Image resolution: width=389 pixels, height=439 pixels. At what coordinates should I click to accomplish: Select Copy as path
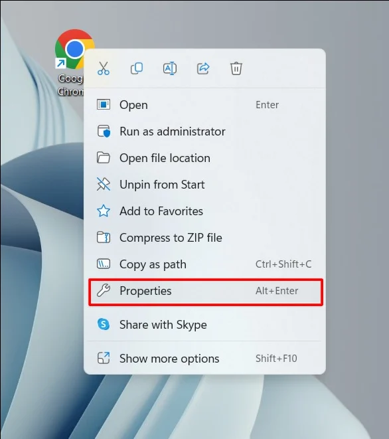point(205,264)
